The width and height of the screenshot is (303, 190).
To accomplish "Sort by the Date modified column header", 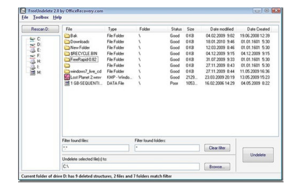I will tap(222, 29).
